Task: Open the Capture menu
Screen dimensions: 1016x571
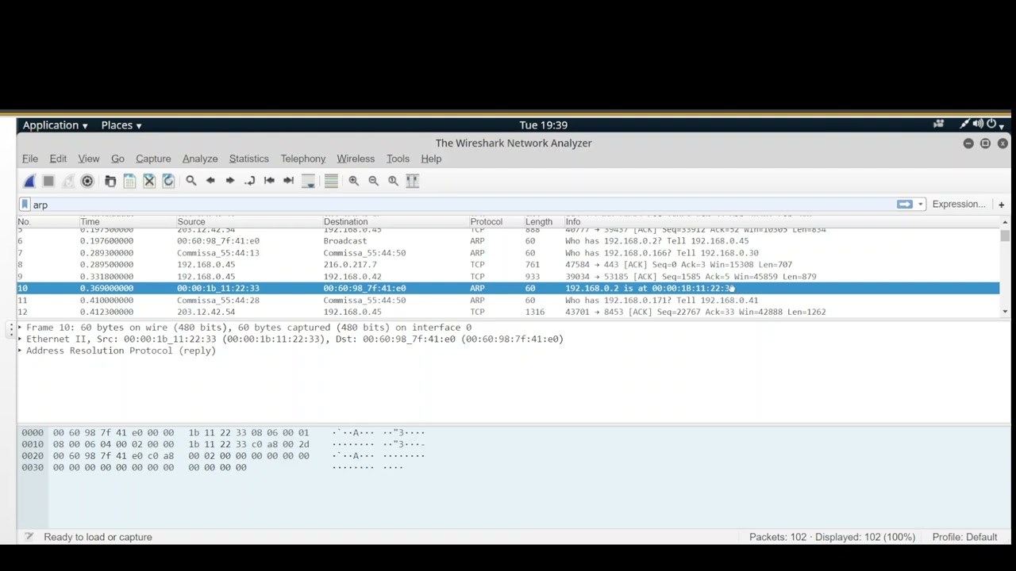Action: click(x=153, y=159)
